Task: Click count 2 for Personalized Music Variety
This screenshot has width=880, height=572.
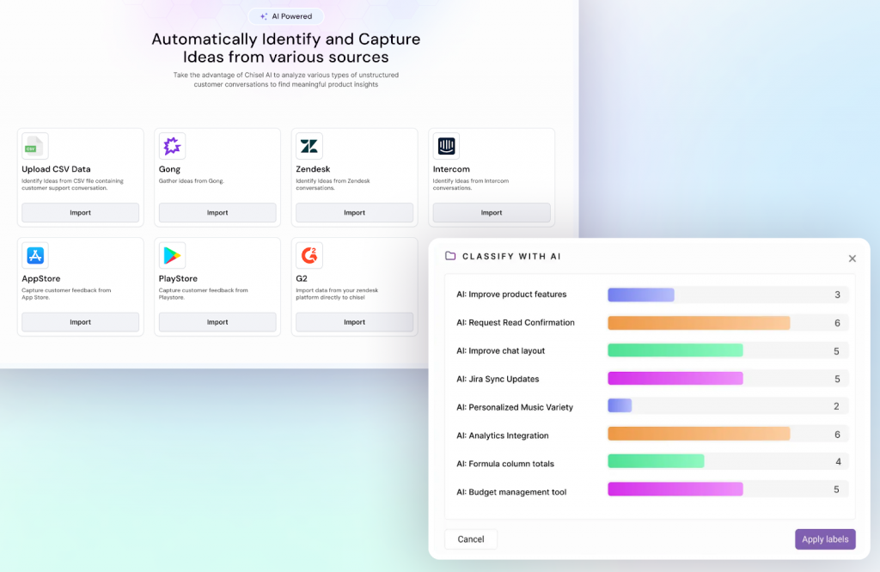Action: pyautogui.click(x=836, y=406)
